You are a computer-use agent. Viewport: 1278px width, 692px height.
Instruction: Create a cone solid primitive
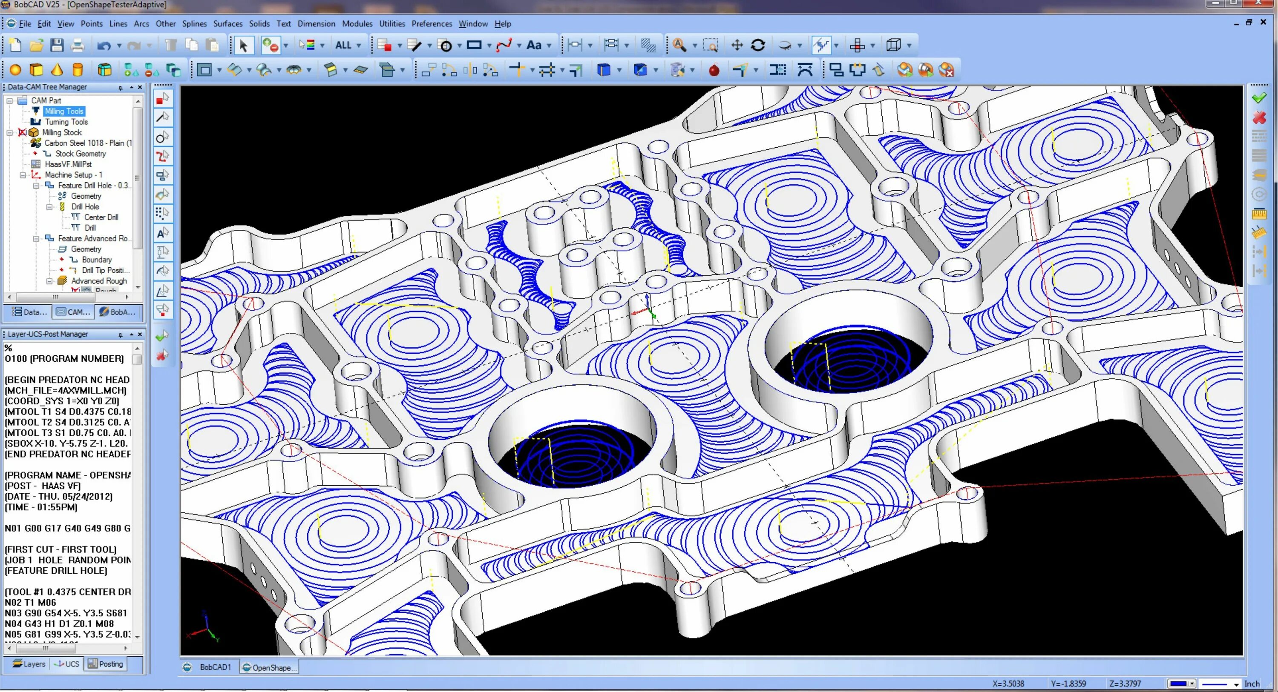pos(57,70)
